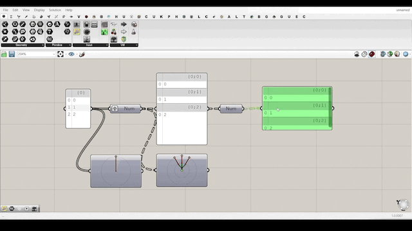Select the solid dark arrow icon in Util
This screenshot has height=231, width=412.
coord(124,24)
